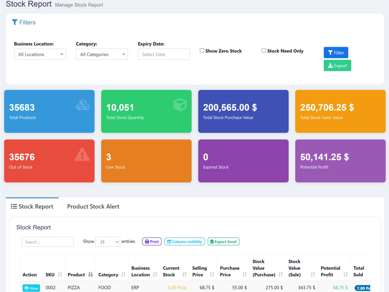Sort by Stock Value (Sale) arrows
389x292 pixels.
pos(313,274)
